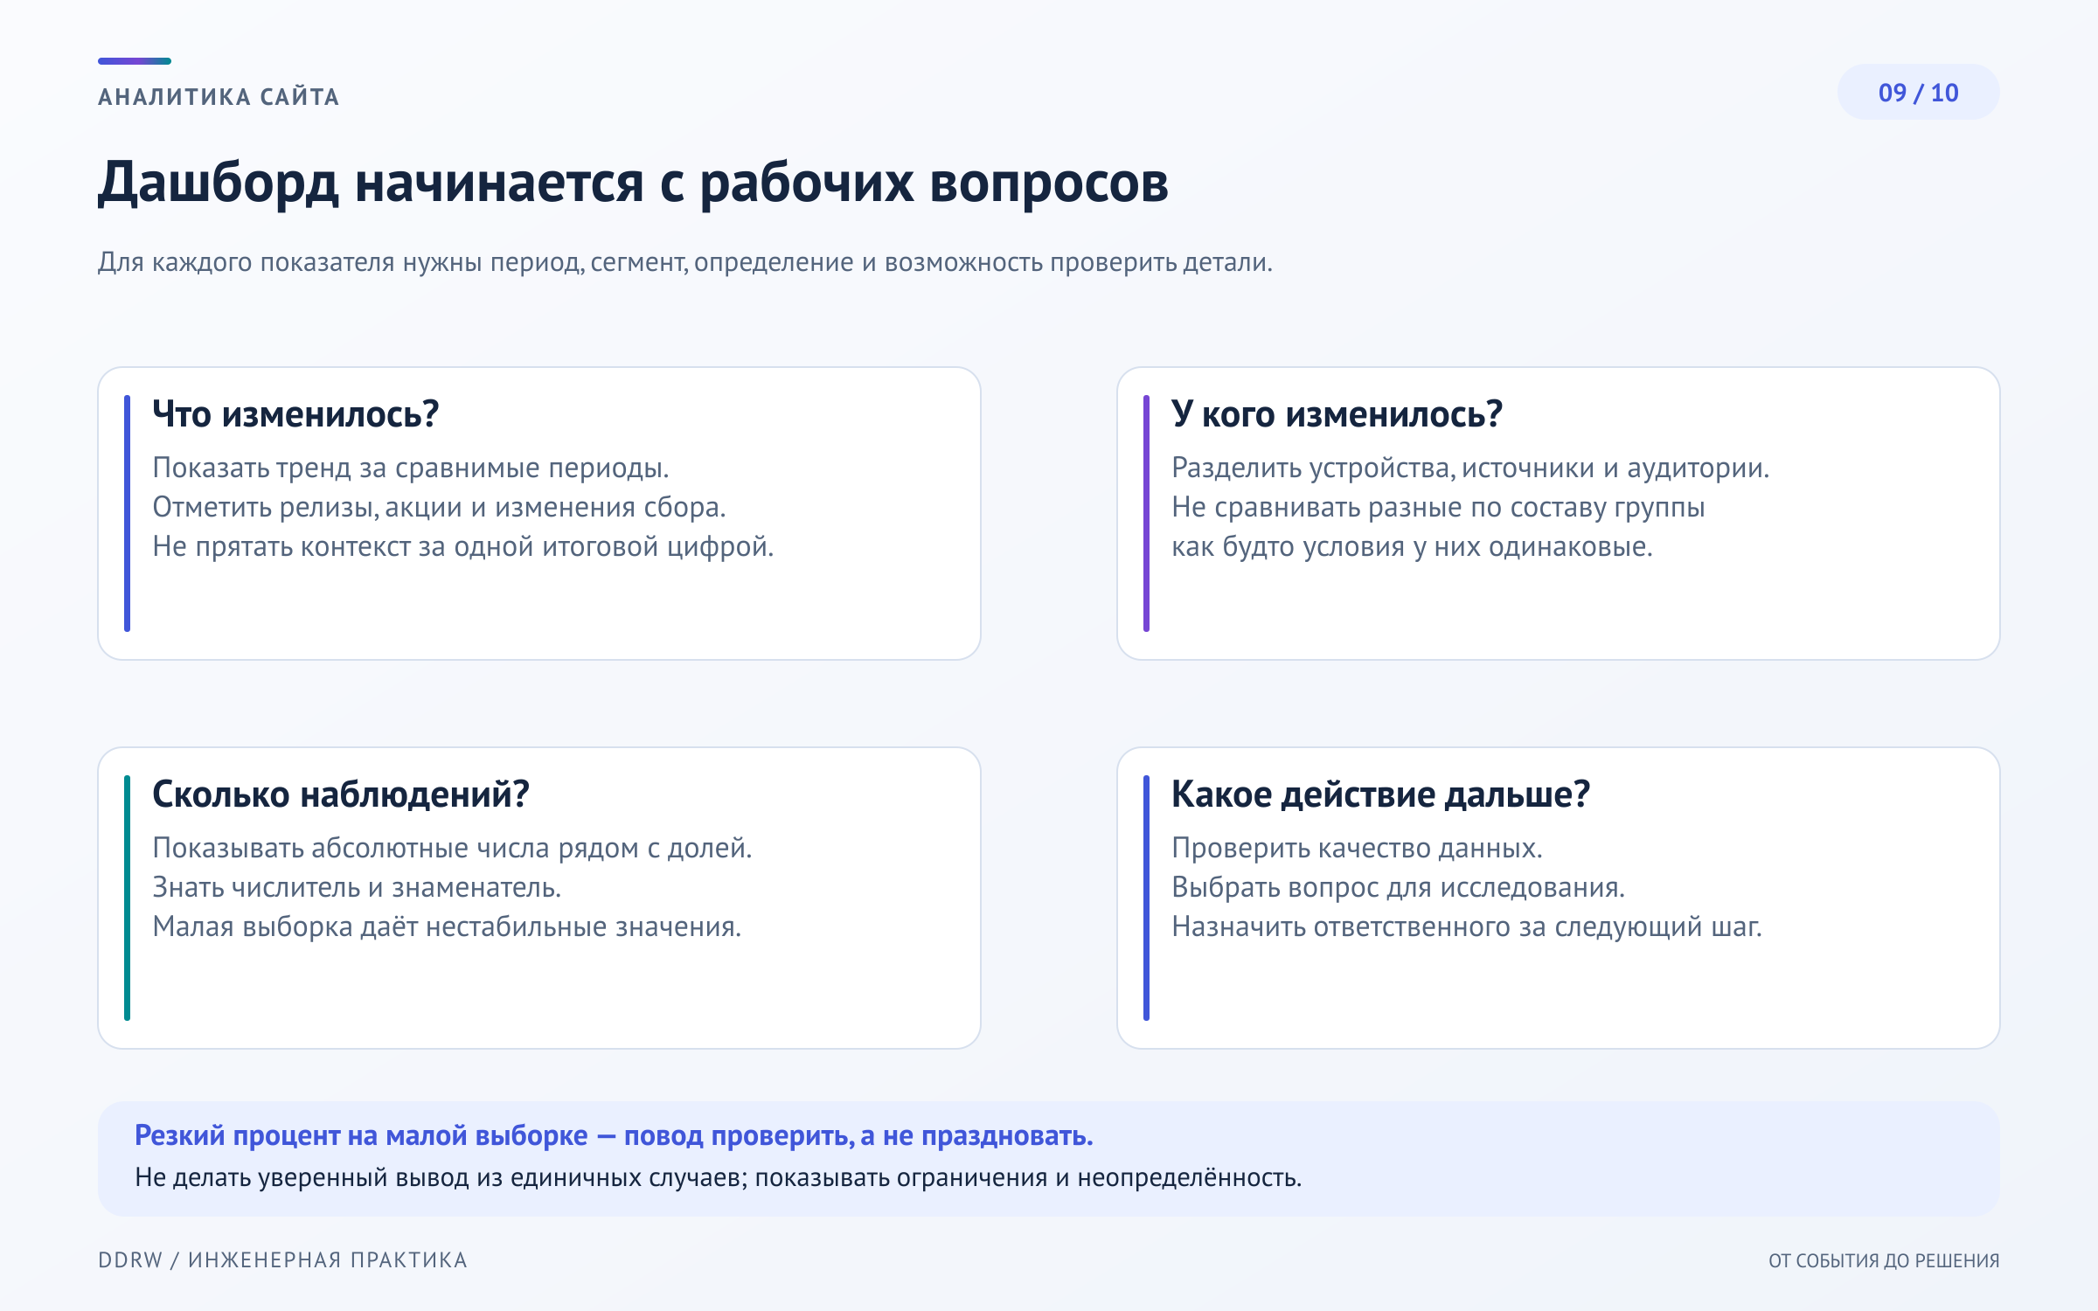Click the footer text DDRW / ИНЖЕНЕРНАЯ ПРАКТИКА

click(282, 1260)
